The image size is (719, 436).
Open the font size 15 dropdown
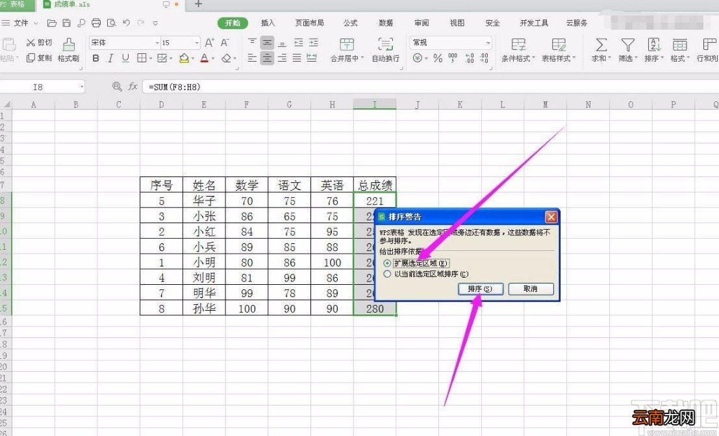pyautogui.click(x=197, y=43)
